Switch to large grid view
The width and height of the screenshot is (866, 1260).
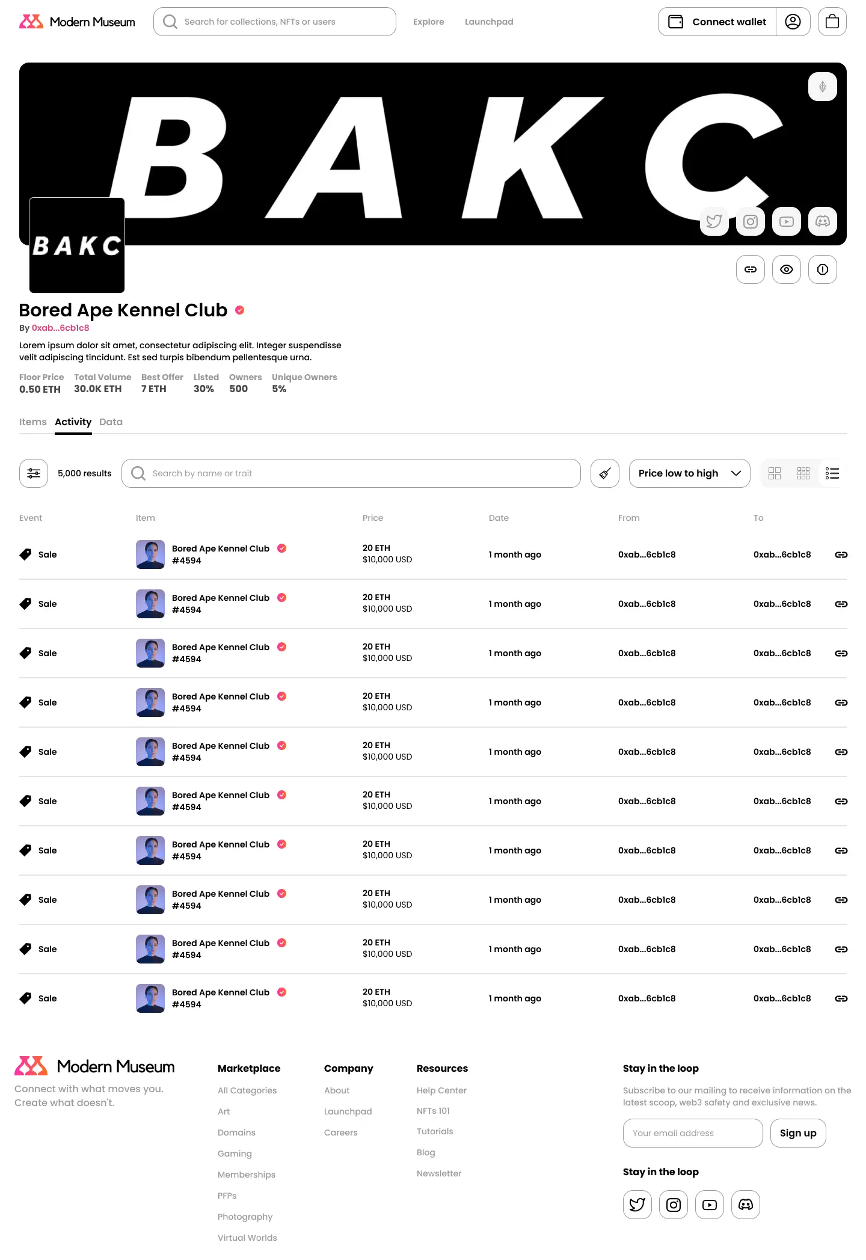tap(775, 473)
